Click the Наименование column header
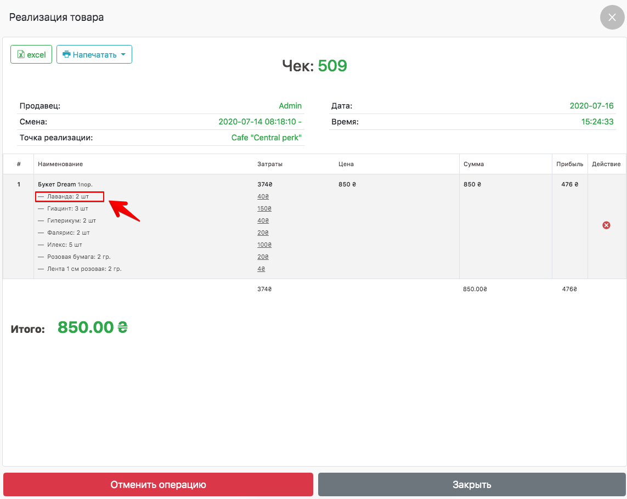The width and height of the screenshot is (627, 499). [60, 164]
